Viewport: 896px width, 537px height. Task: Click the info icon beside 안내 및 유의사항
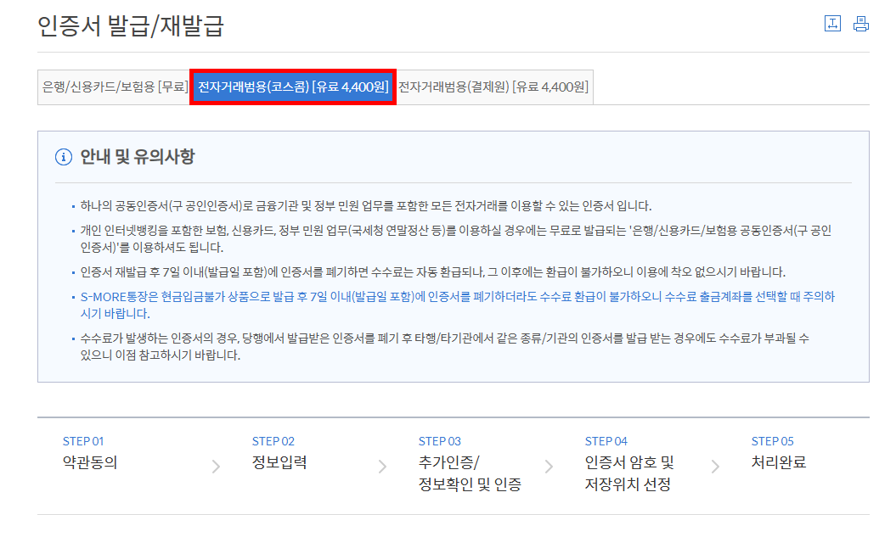(x=64, y=157)
